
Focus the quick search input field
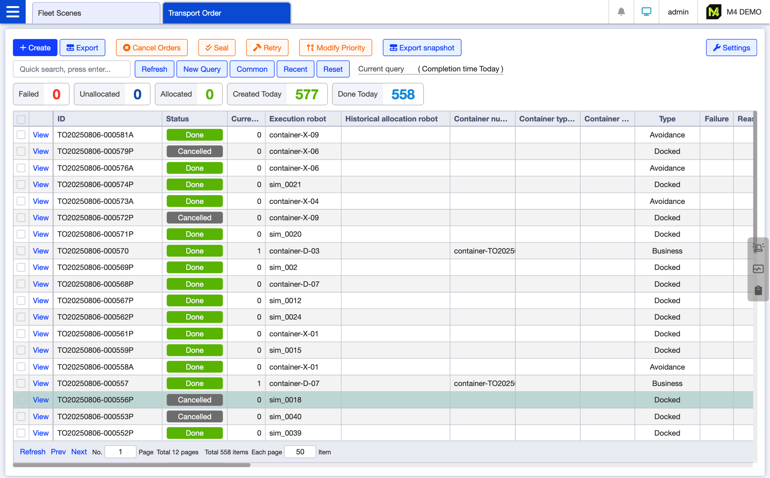pyautogui.click(x=71, y=69)
